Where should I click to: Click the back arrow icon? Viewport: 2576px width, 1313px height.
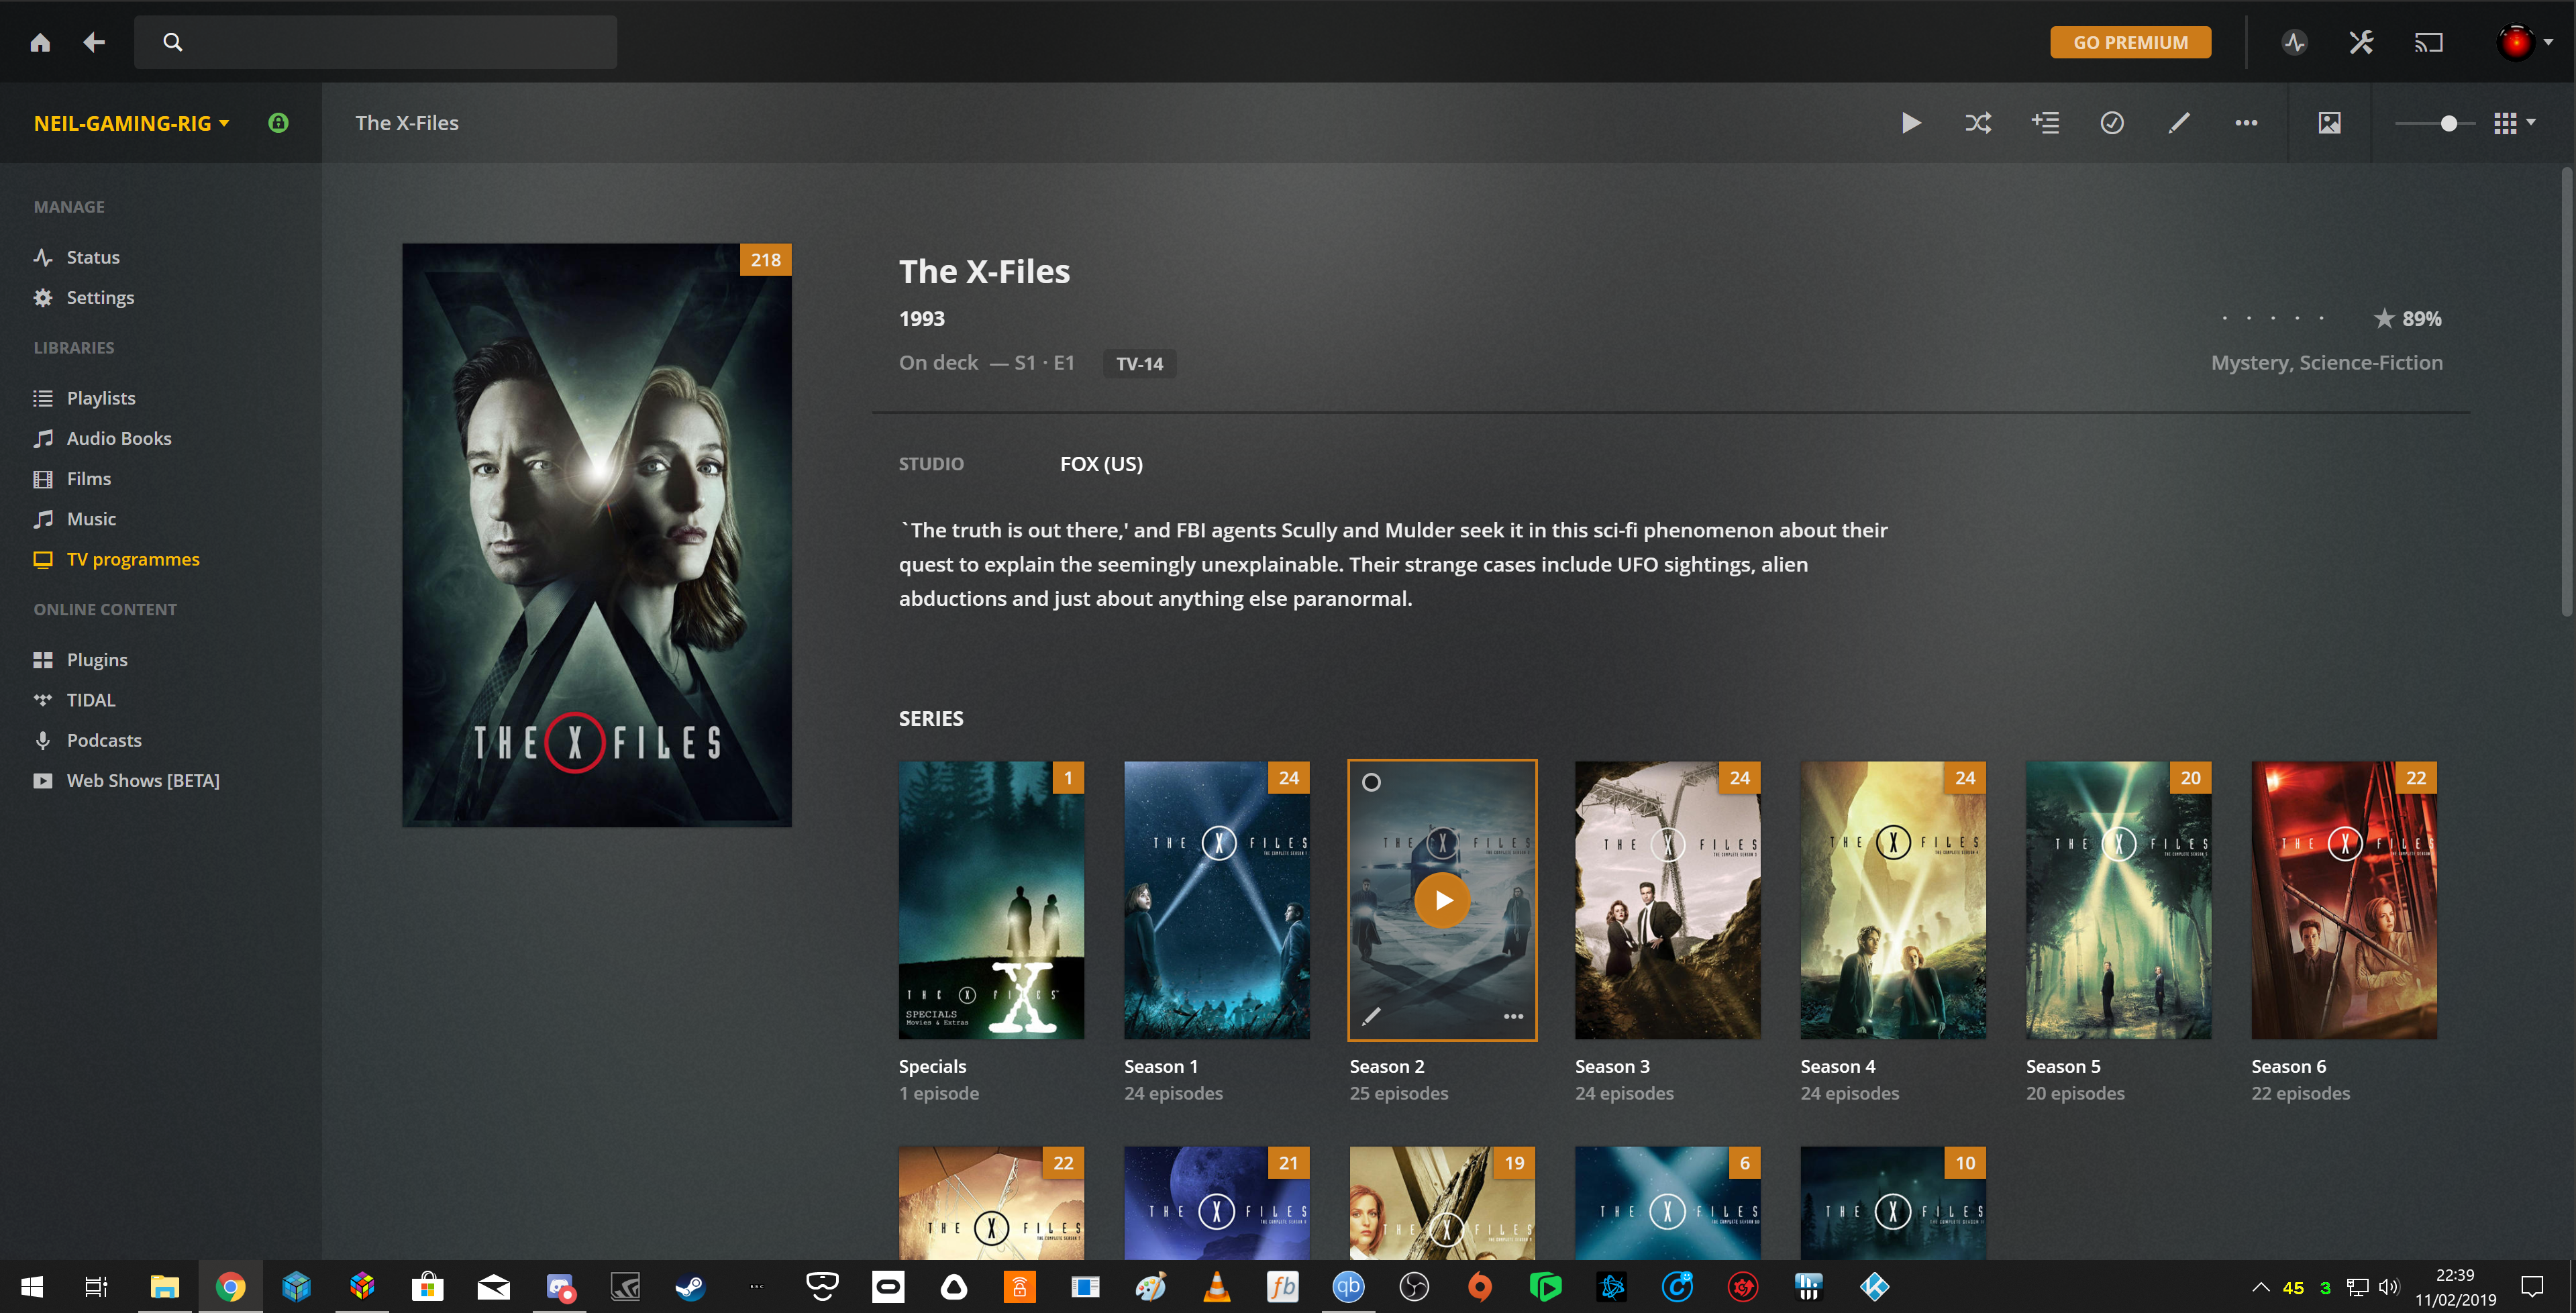click(94, 42)
